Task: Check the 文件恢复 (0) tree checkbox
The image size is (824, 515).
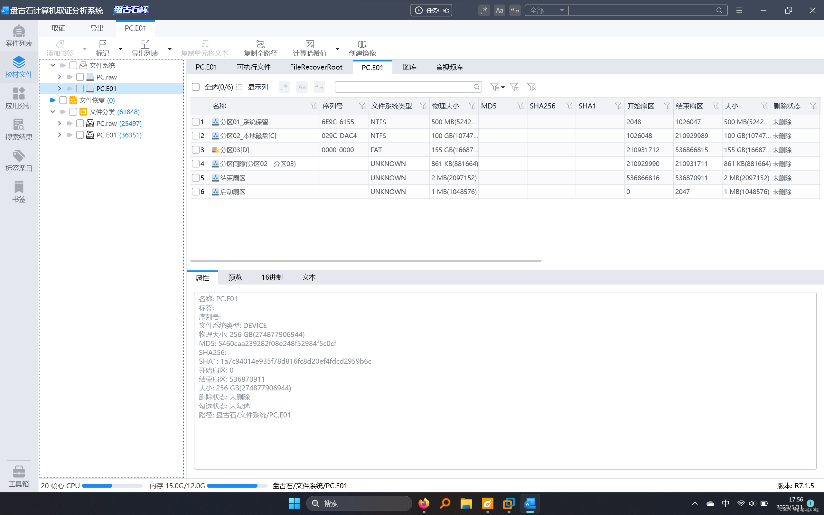Action: (x=63, y=100)
